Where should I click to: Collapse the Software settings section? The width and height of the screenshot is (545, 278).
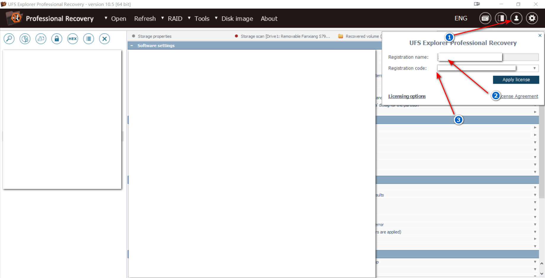pyautogui.click(x=132, y=46)
